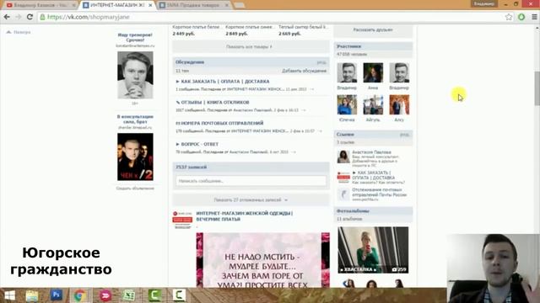This screenshot has height=303, width=540.
Task: Bookmark the page with the star icon
Action: coord(508,17)
